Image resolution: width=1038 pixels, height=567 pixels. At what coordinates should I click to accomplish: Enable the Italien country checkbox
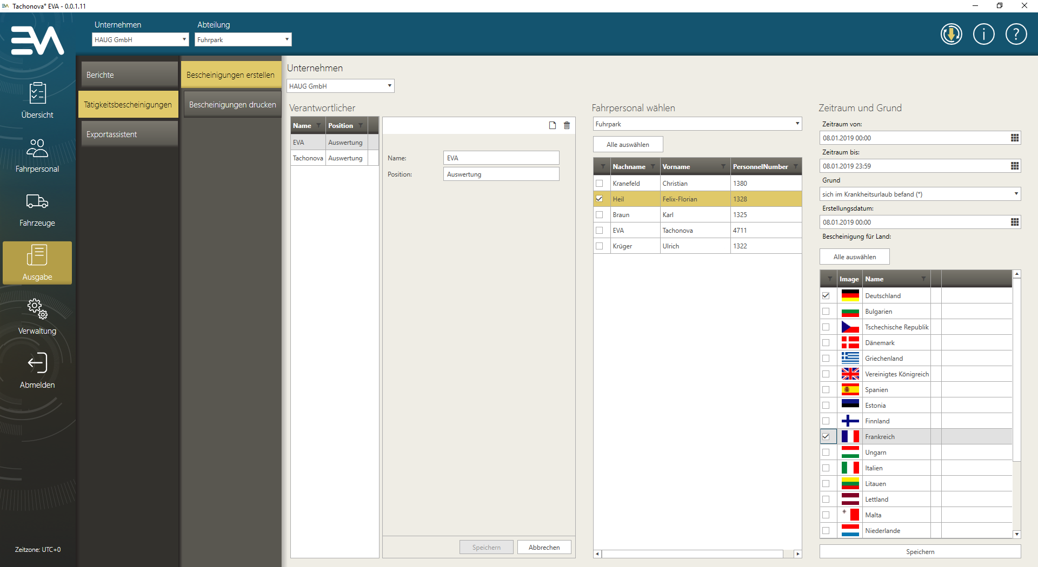click(x=826, y=468)
